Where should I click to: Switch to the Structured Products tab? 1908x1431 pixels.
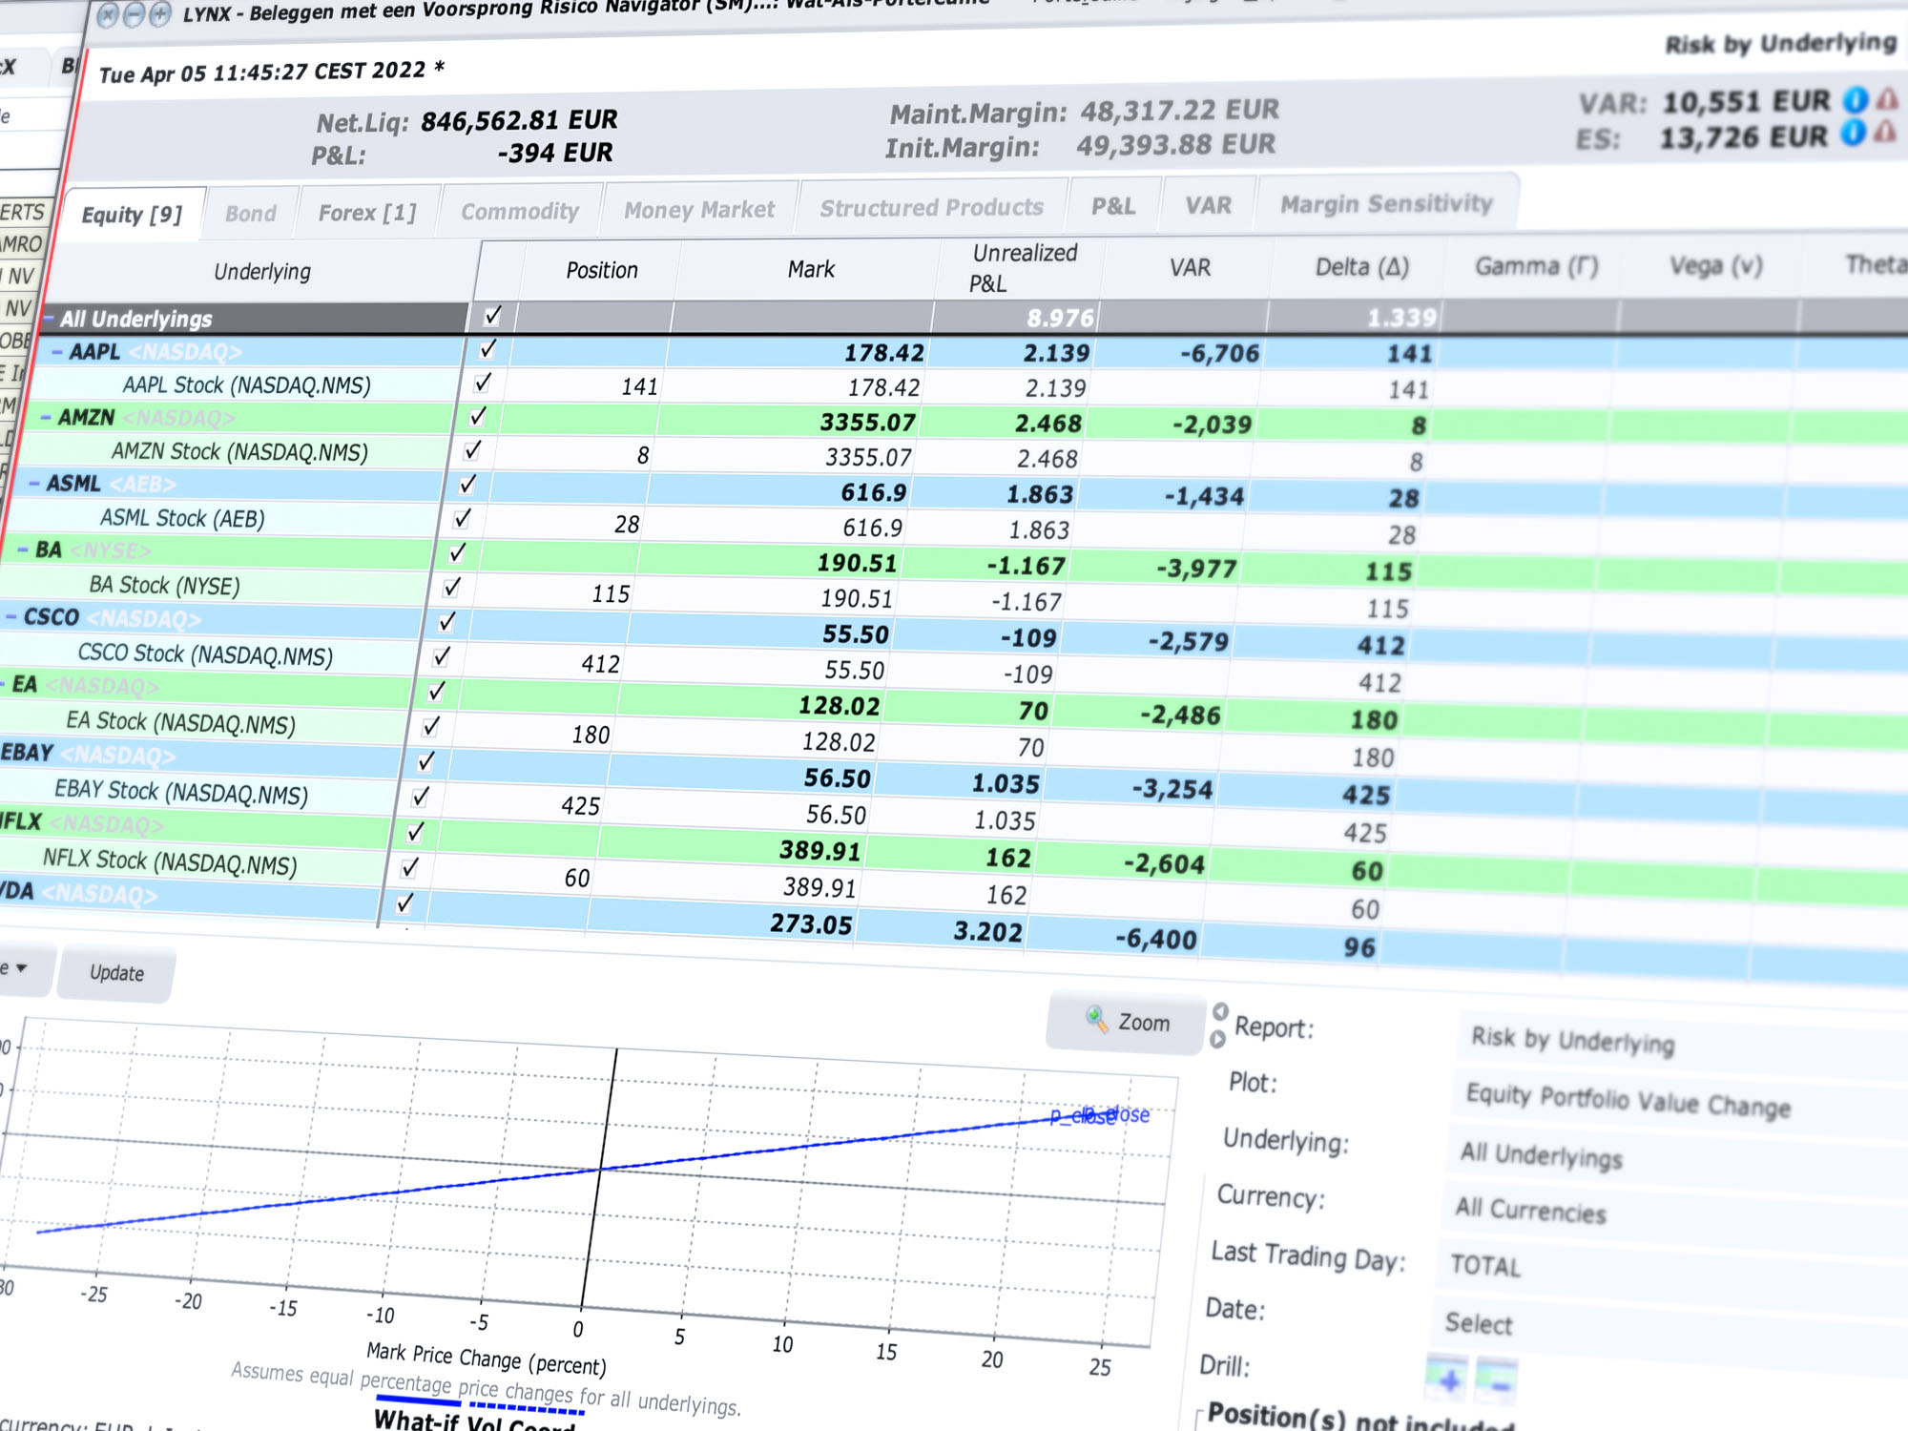932,207
